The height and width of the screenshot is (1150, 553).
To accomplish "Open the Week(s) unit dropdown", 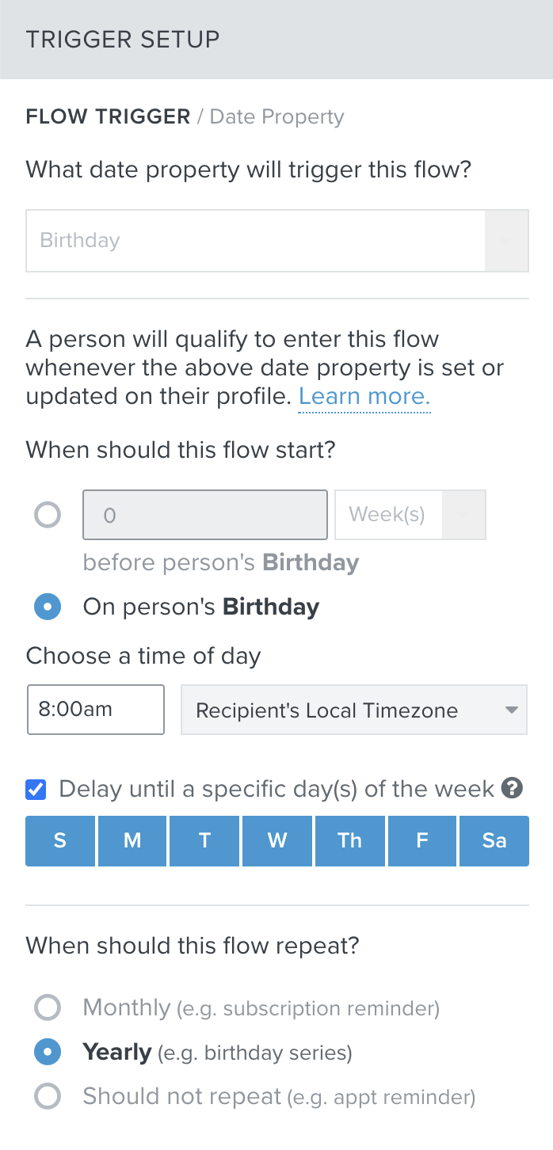I will tap(410, 516).
